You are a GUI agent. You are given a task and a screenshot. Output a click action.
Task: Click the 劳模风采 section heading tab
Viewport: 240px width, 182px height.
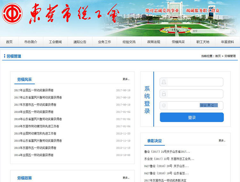(x=25, y=80)
